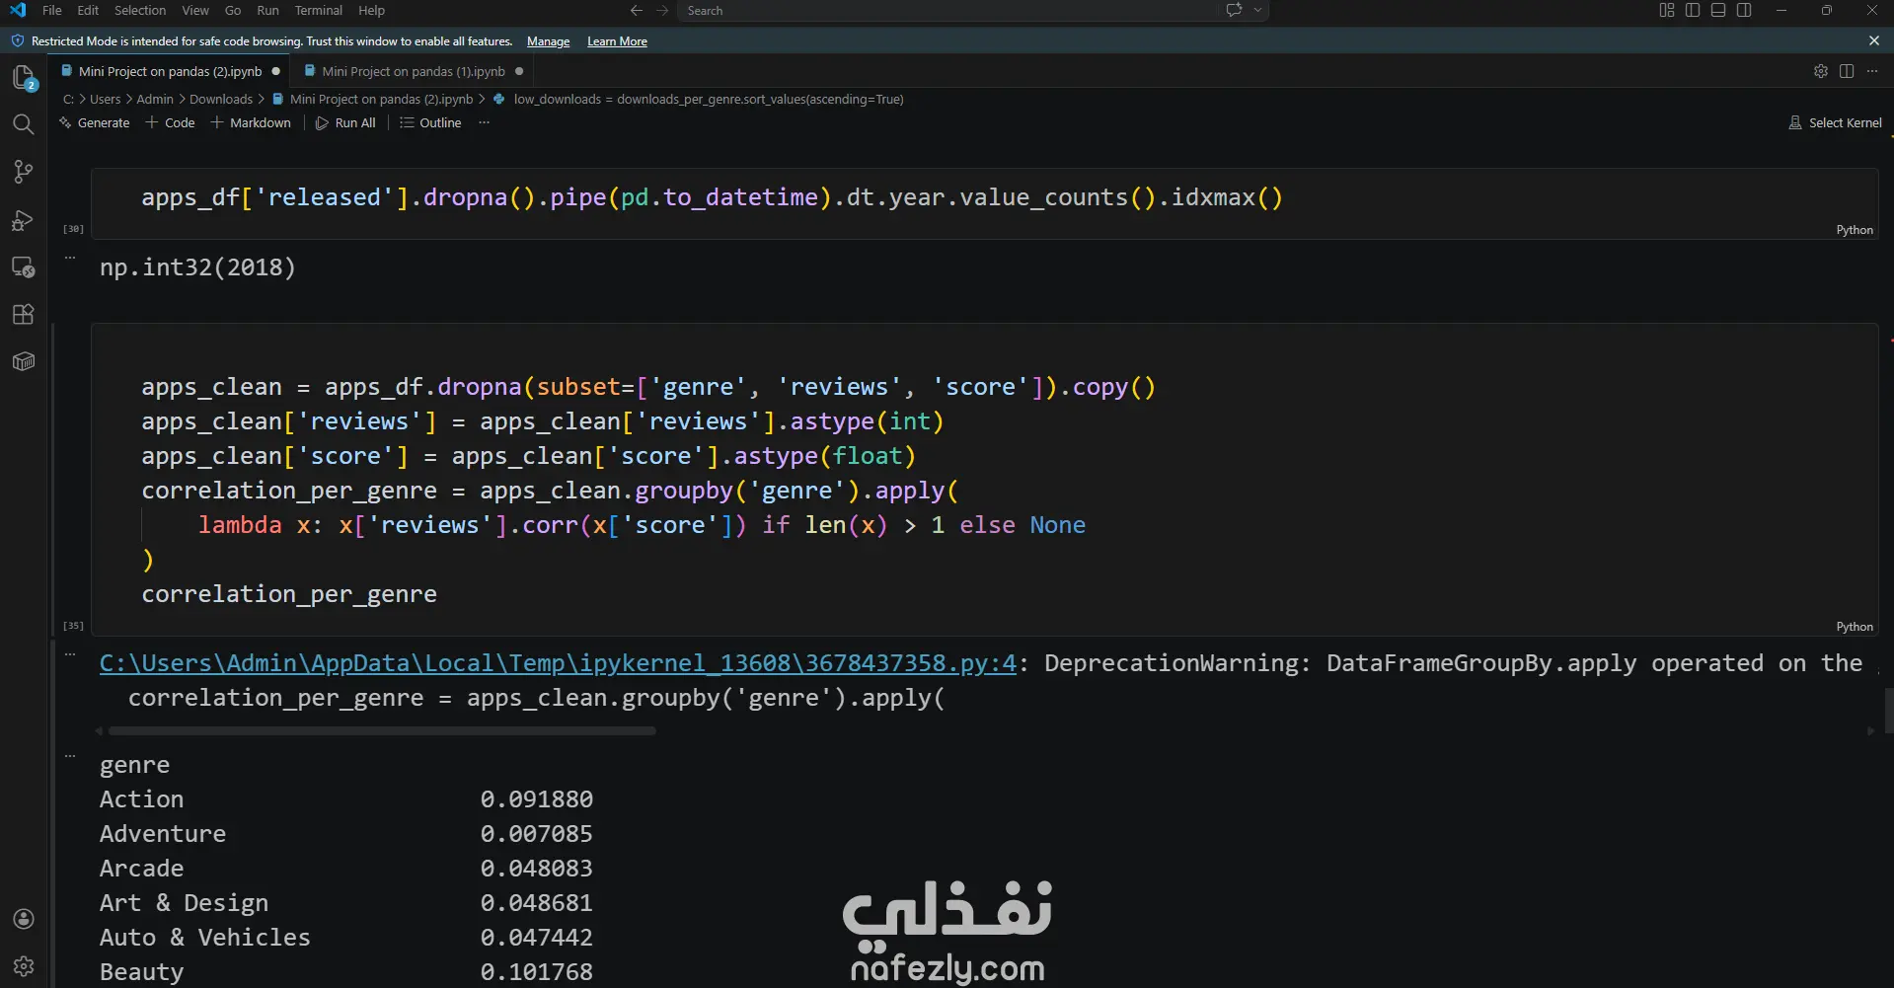1894x988 pixels.
Task: Open the Manage gear in activity bar
Action: 24,966
